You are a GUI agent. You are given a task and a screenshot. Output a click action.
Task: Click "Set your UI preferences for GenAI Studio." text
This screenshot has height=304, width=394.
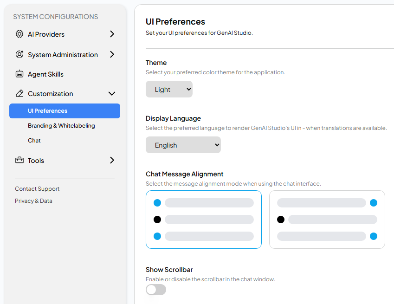tap(199, 33)
